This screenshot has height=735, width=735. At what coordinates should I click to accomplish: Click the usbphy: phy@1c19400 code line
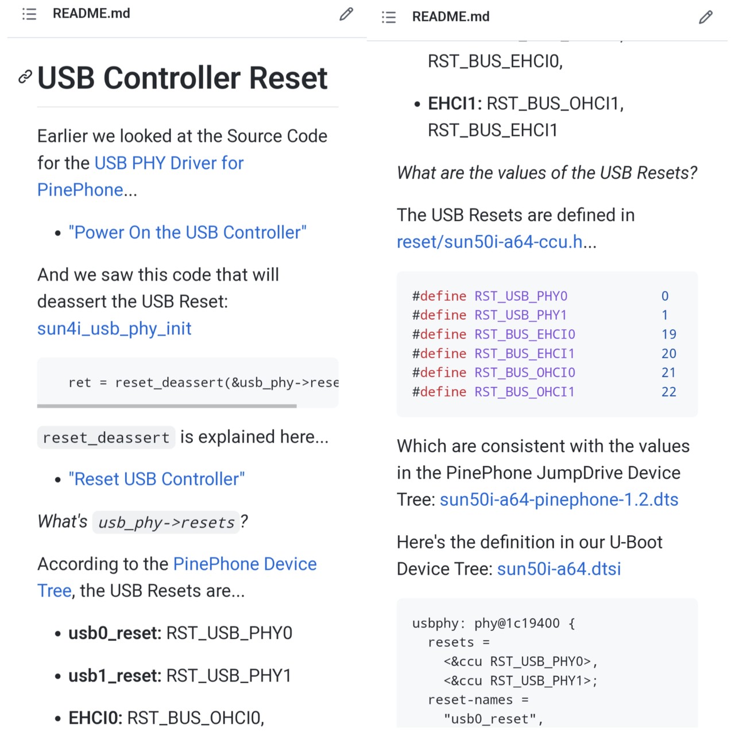[493, 624]
